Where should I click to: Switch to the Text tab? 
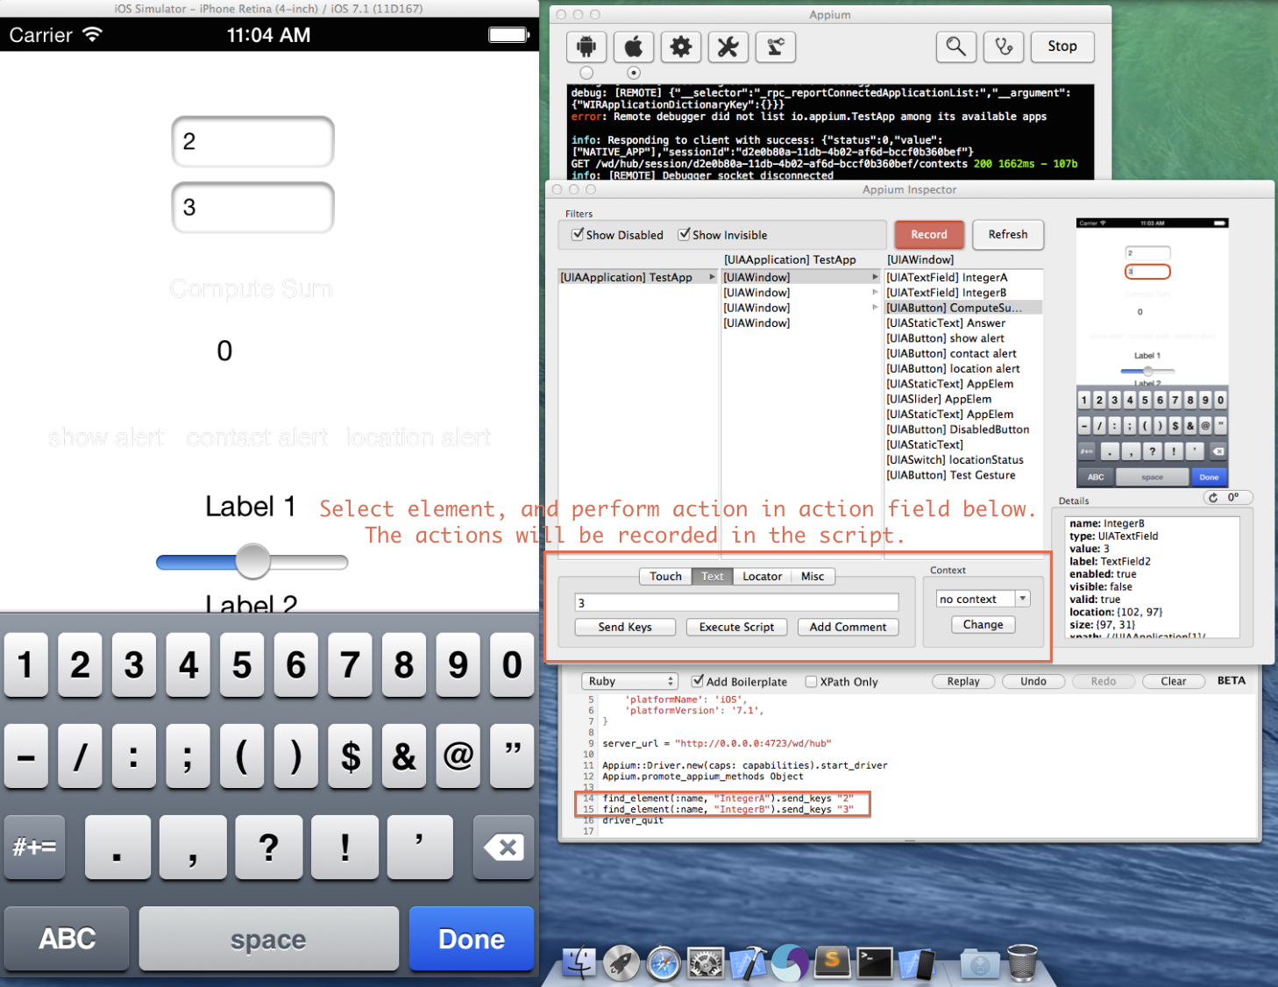(713, 576)
